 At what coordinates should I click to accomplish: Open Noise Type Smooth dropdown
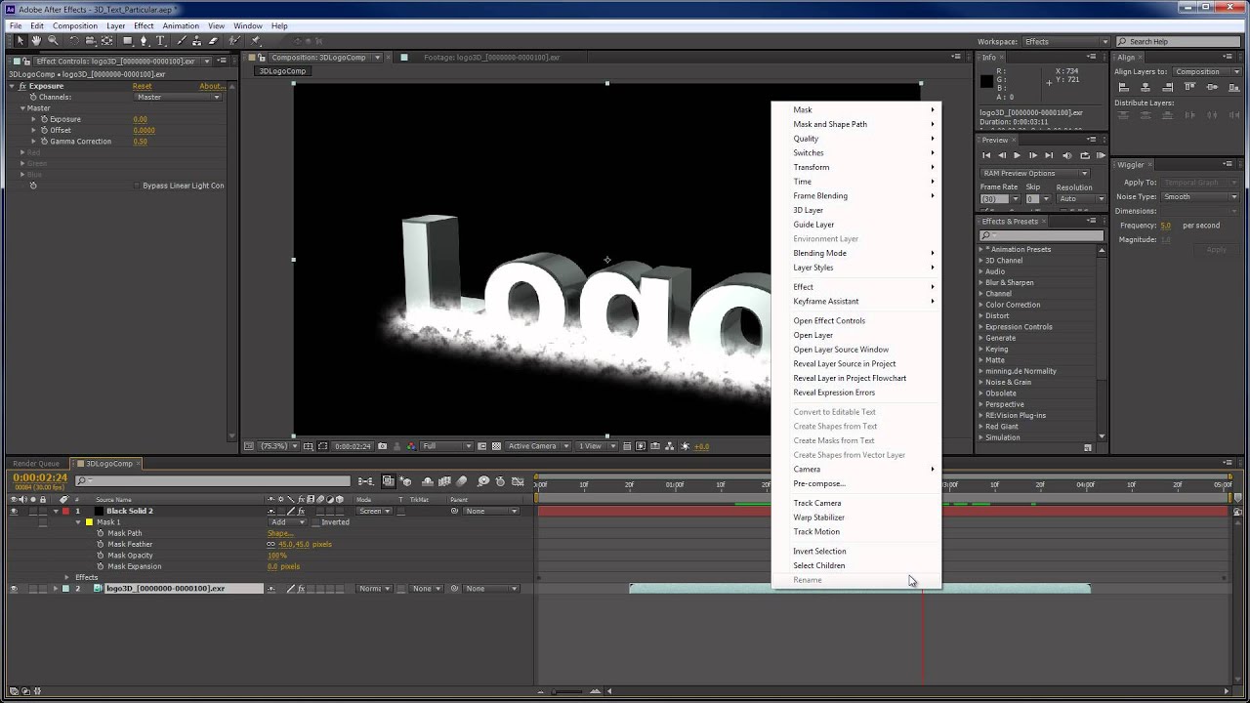(x=1199, y=196)
